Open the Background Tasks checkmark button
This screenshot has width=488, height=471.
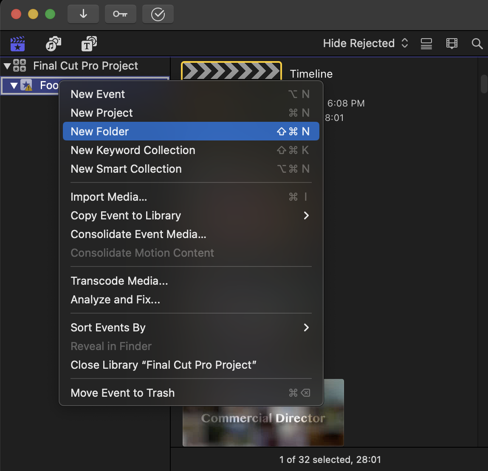coord(158,14)
